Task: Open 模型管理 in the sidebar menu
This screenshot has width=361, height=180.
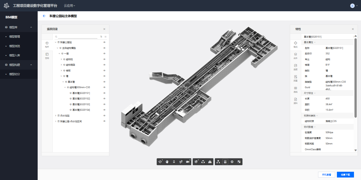Action: (x=15, y=37)
